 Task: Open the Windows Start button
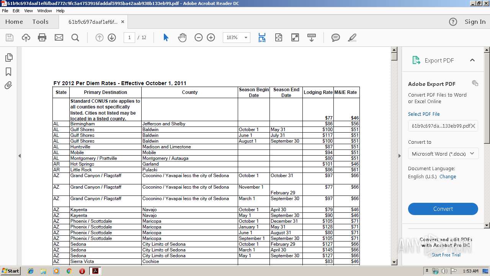coord(11,271)
